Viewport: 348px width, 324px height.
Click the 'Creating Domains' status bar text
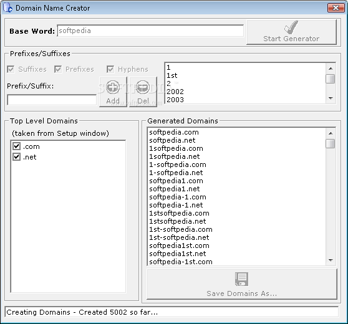tap(82, 312)
